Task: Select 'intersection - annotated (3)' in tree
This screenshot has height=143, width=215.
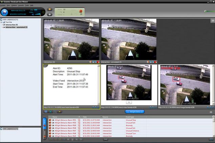Action: (16, 27)
